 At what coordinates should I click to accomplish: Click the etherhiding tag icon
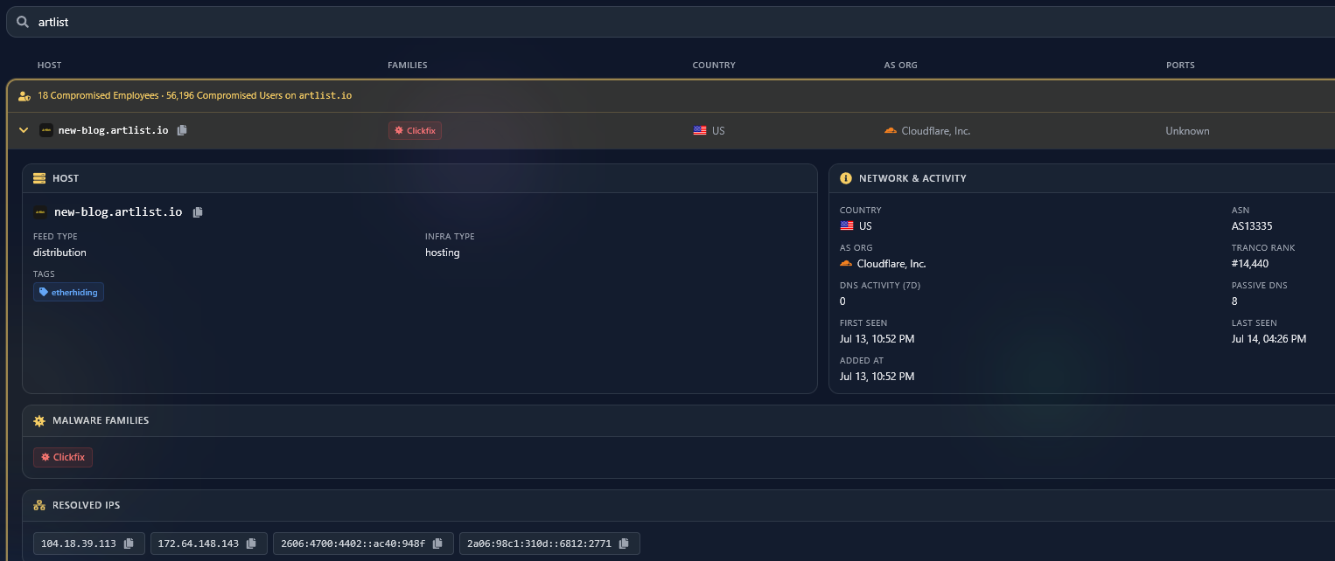[x=44, y=292]
